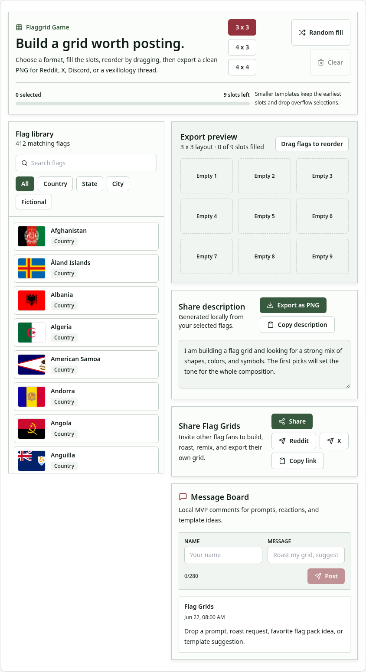Click the Clear button label
366x672 pixels.
pos(335,62)
